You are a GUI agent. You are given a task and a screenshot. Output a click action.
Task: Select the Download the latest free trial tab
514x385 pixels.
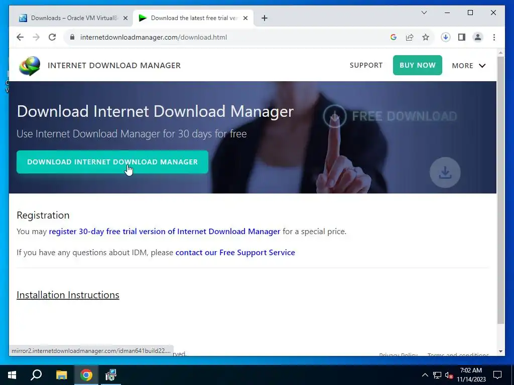(x=193, y=18)
